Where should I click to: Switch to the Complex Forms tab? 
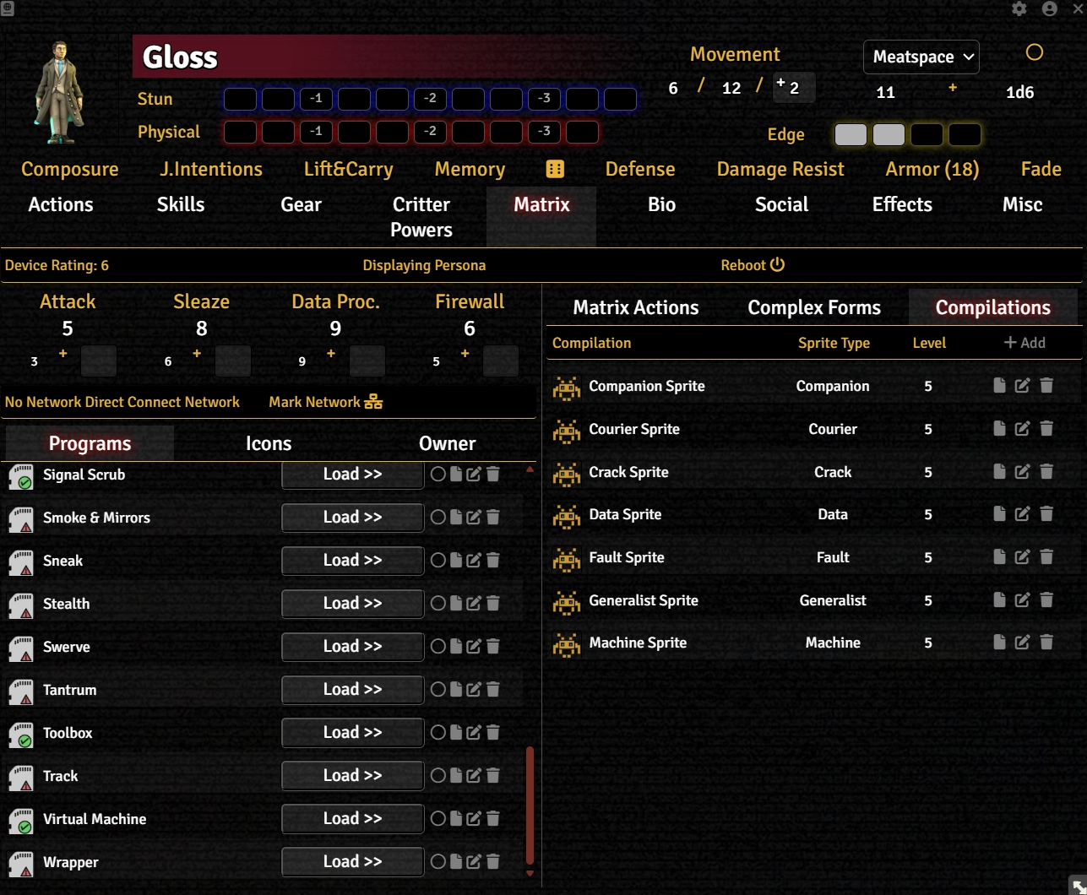point(813,308)
